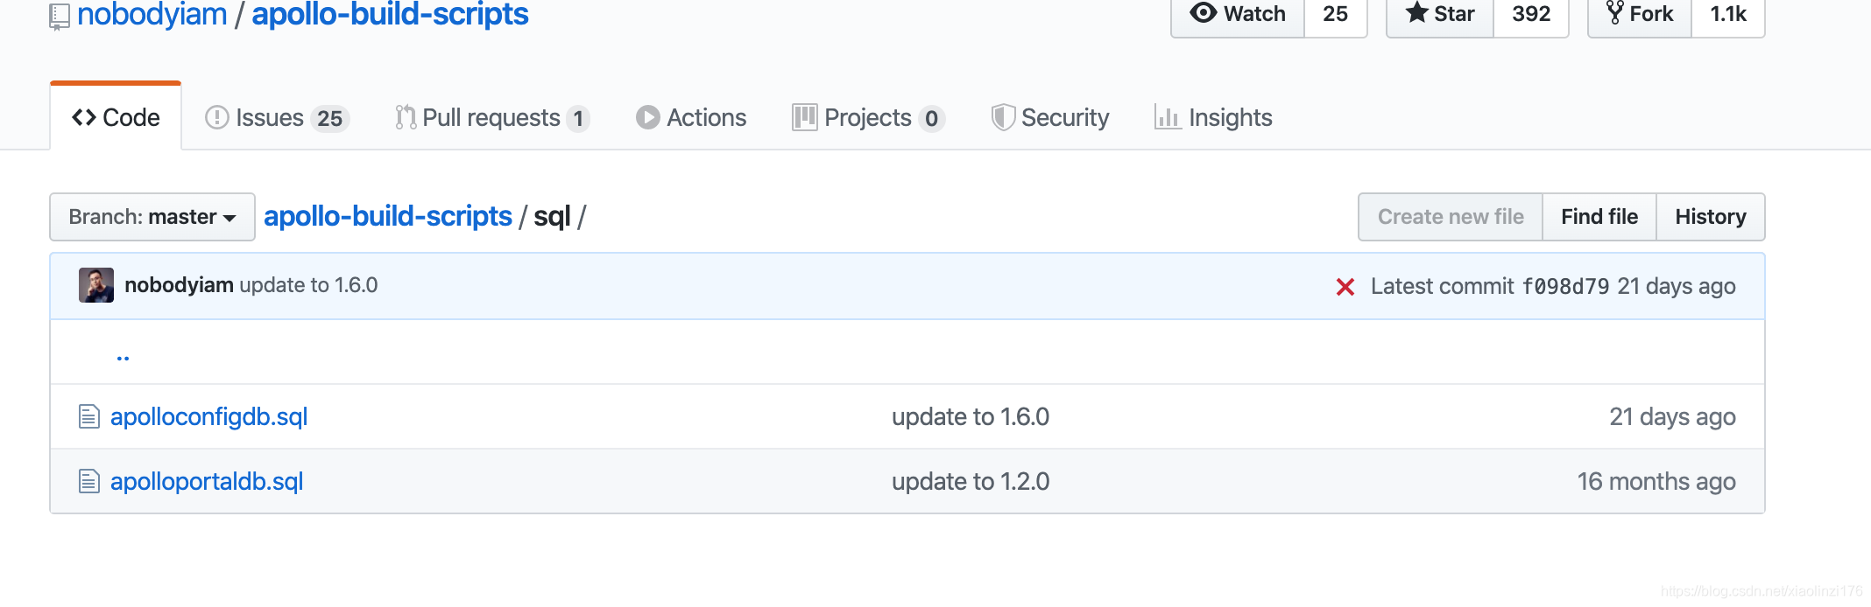Click the star icon to star the repository
The image size is (1871, 607).
tap(1416, 13)
